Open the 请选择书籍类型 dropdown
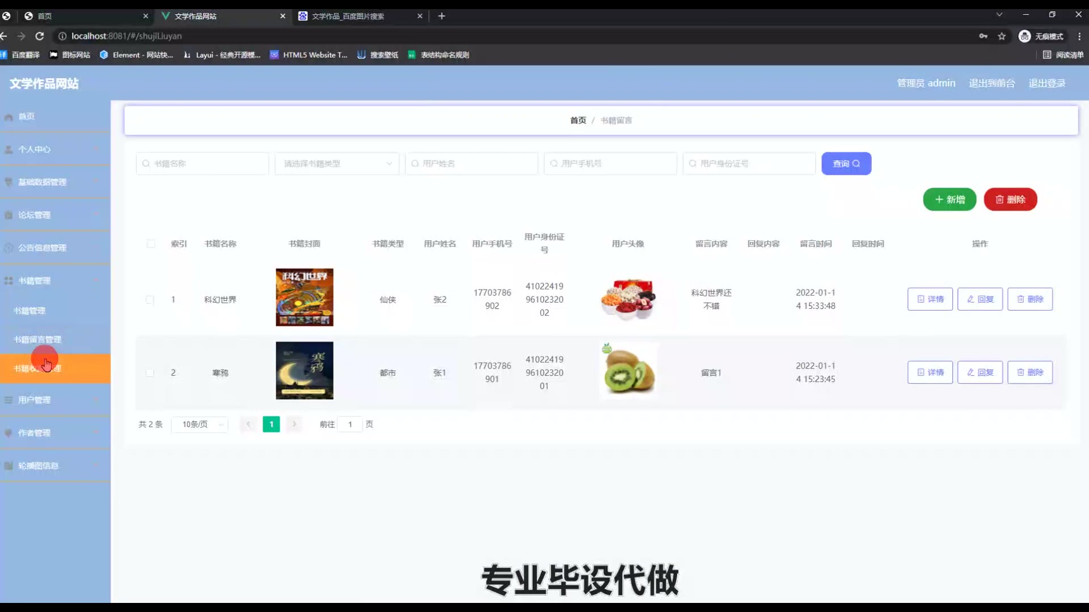 (337, 164)
